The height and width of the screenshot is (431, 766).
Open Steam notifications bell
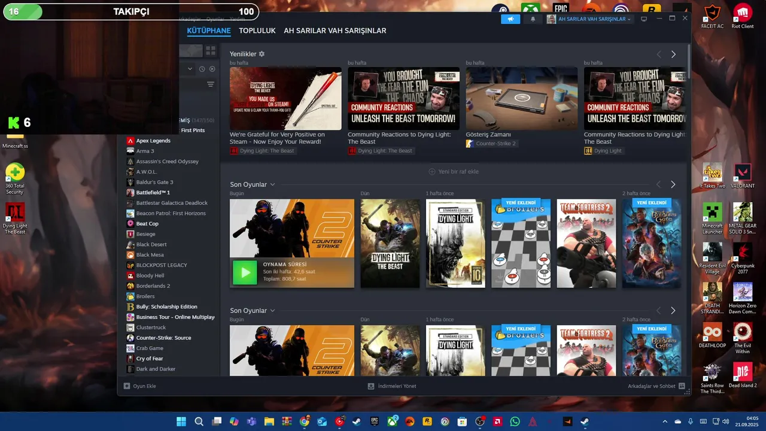click(x=533, y=19)
